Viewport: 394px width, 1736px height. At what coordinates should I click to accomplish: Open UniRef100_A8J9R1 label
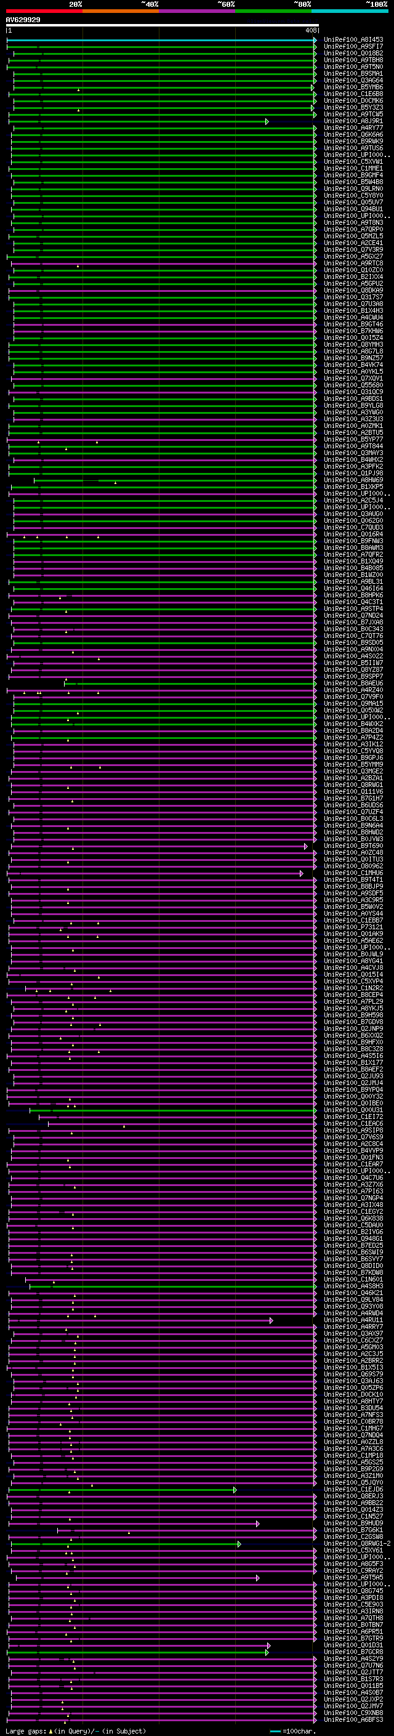point(353,121)
